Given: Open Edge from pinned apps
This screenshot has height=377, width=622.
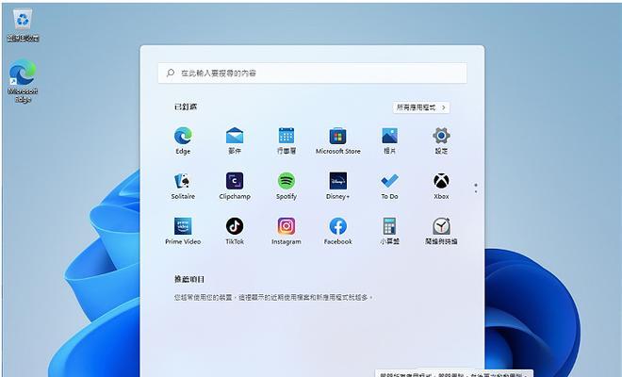Looking at the screenshot, I should point(183,140).
